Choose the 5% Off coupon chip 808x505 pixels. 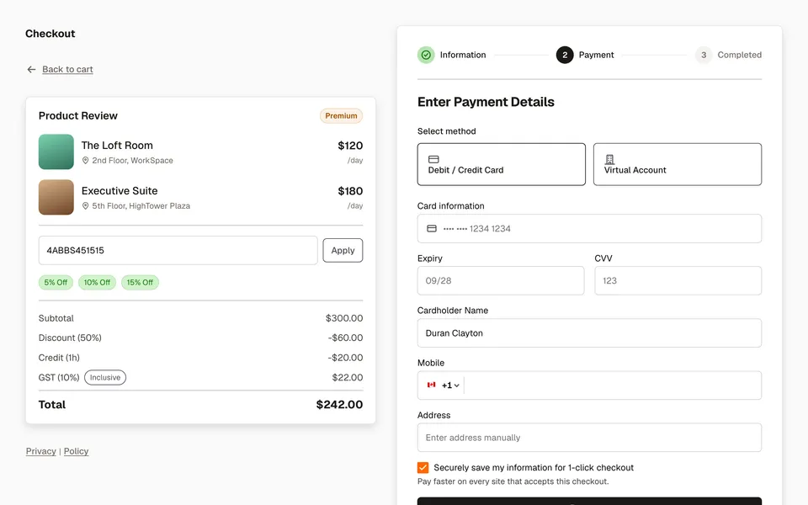[56, 283]
